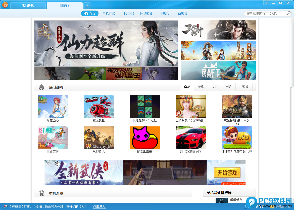Open the 仙力超群 main banner
This screenshot has height=210, width=294.
click(x=106, y=43)
